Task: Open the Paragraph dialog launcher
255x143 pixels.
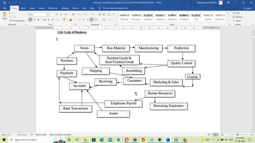Action: click(x=116, y=25)
